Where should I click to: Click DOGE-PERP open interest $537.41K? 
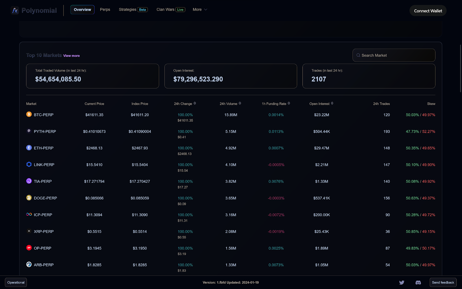click(322, 198)
